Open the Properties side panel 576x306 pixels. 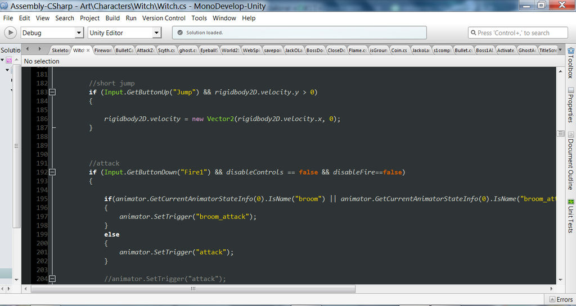(570, 104)
